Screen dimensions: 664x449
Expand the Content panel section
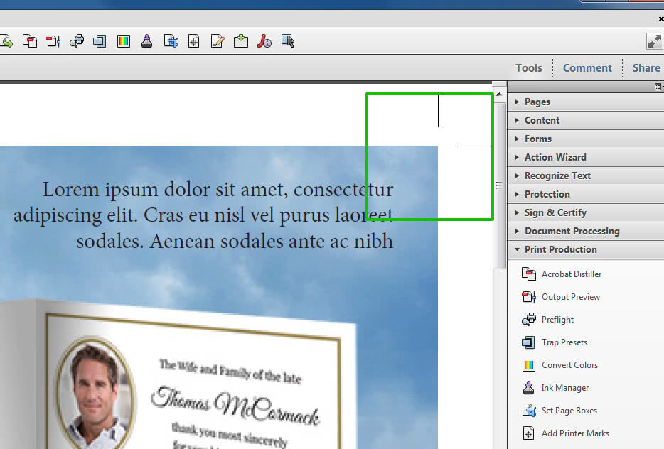(586, 121)
